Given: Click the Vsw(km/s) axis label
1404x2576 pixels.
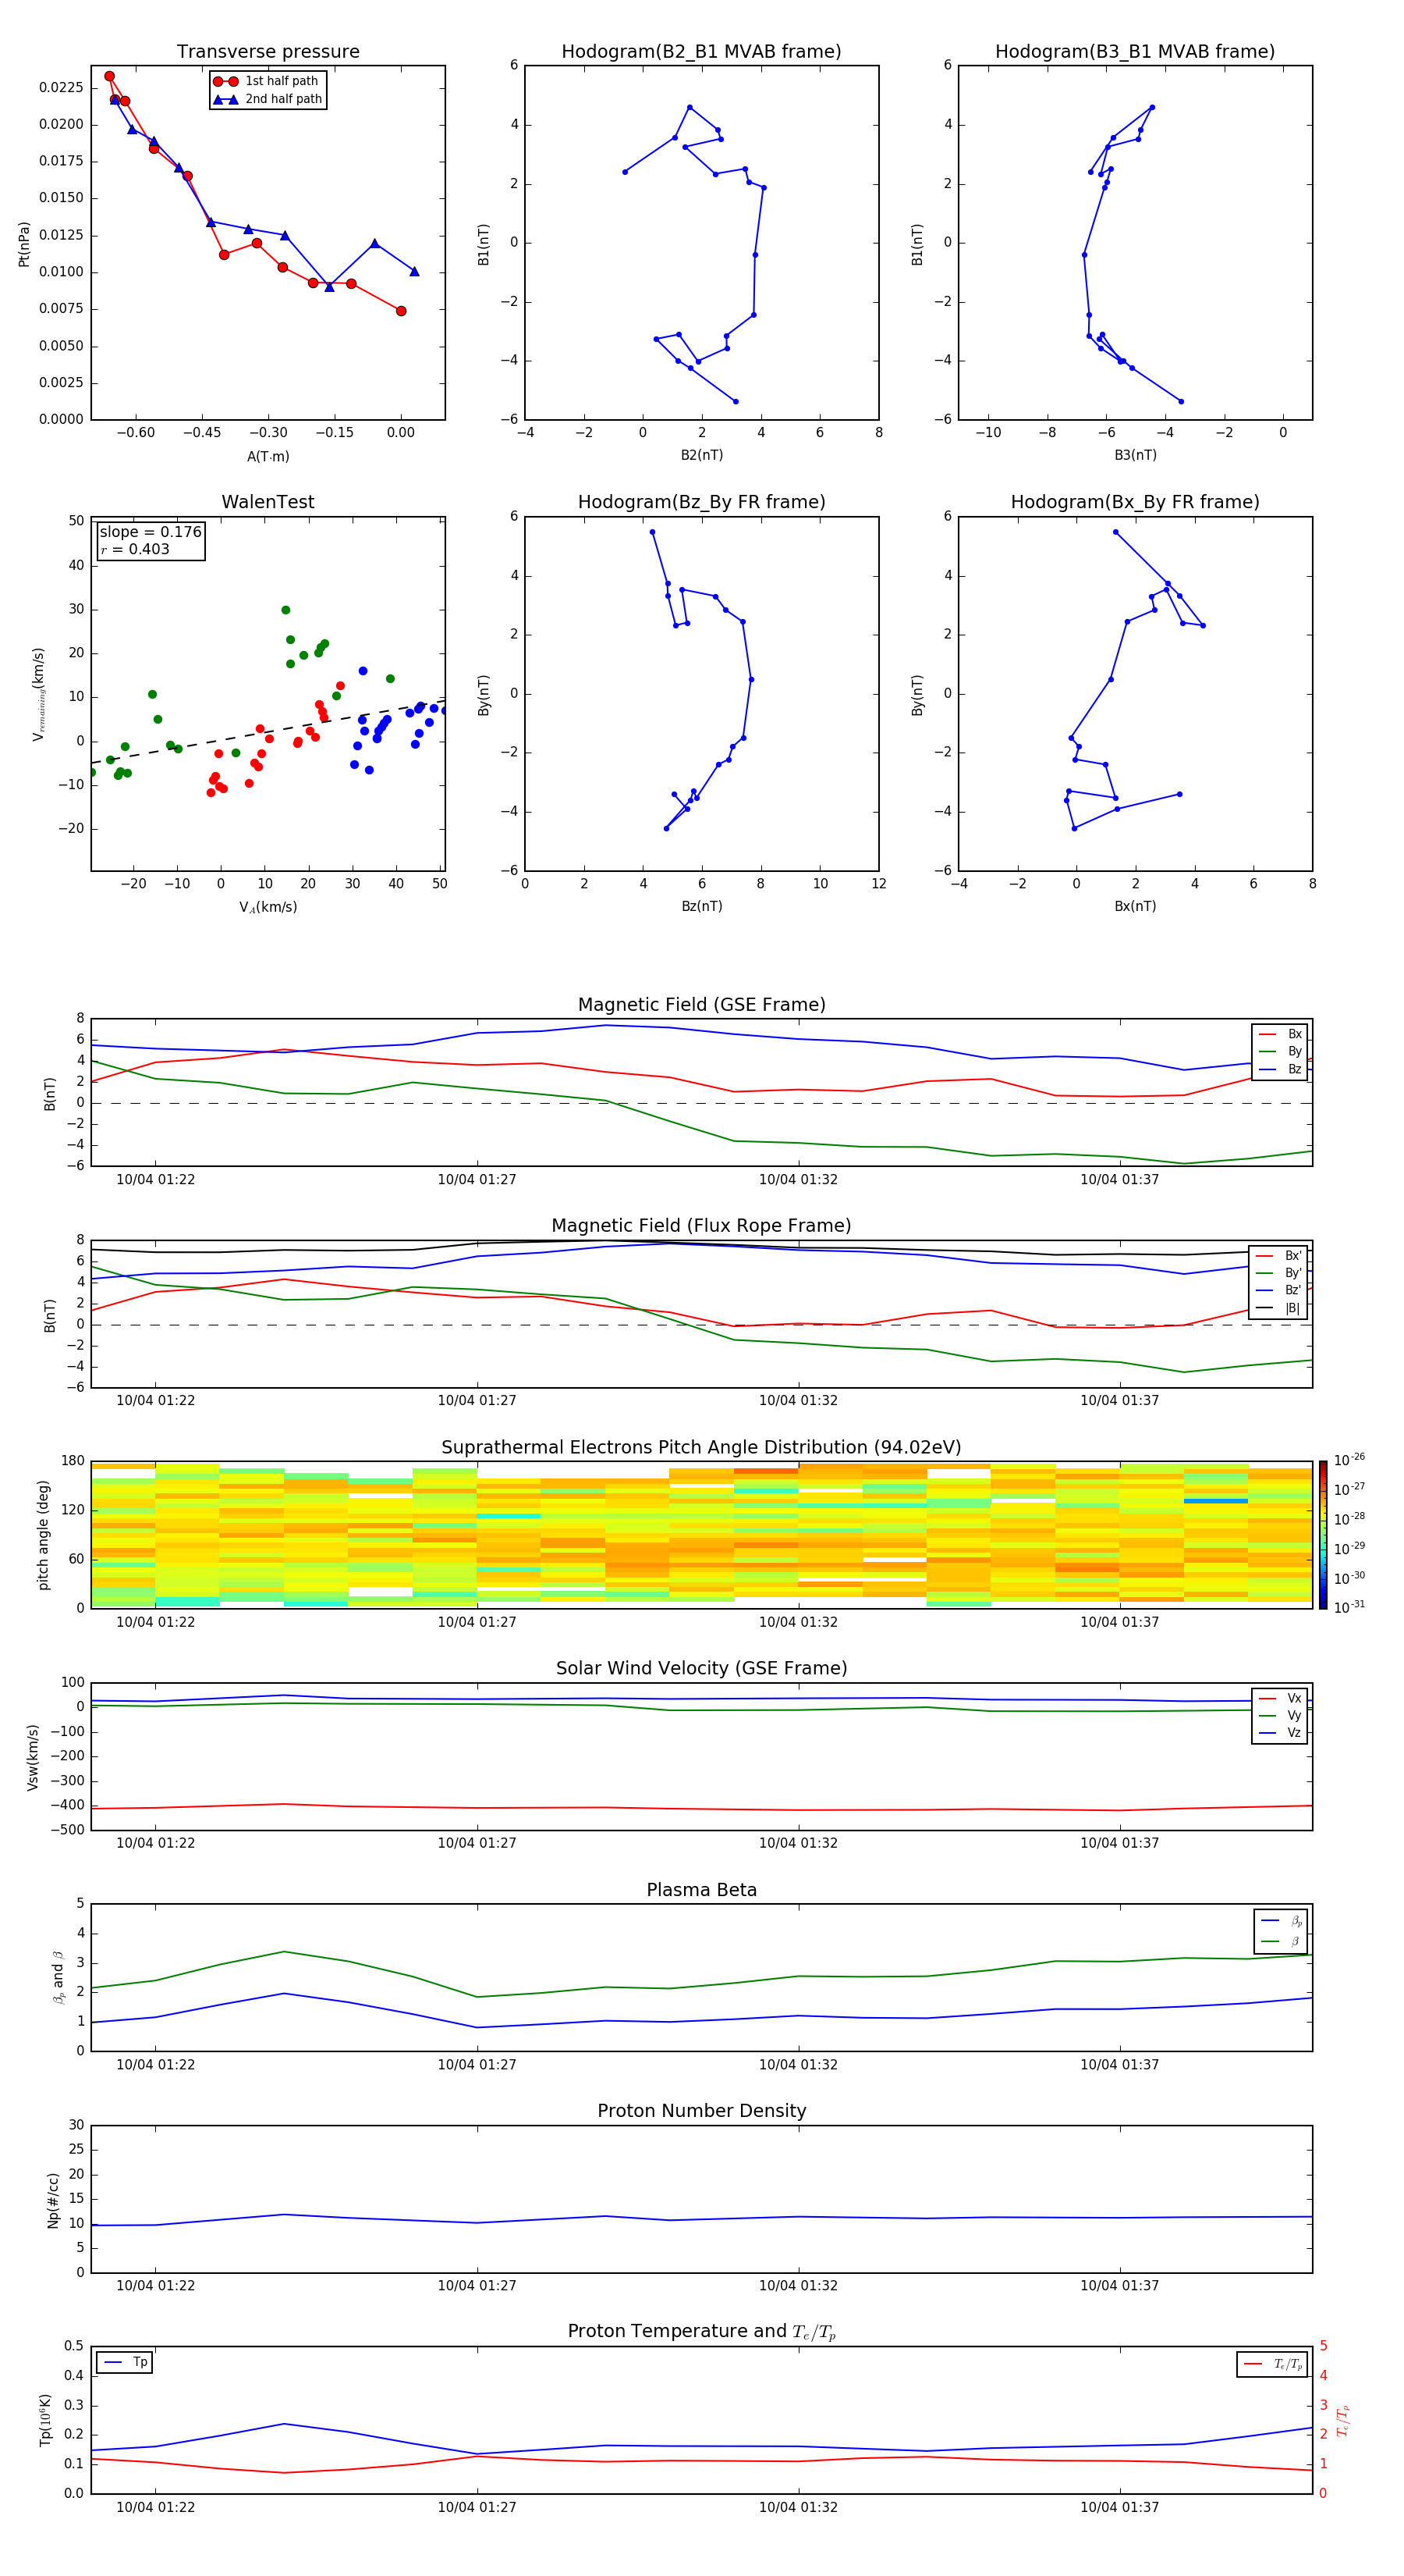Looking at the screenshot, I should tap(33, 1757).
